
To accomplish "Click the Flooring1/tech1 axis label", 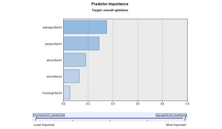I will [52, 93].
